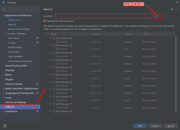
Task: Open Menus and Toolbars settings
Action: tap(19, 29)
